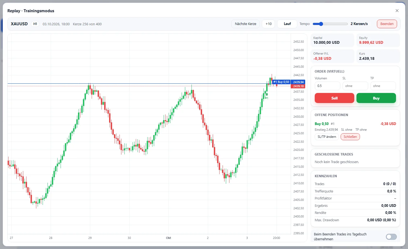
Task: Click the Kapital value 10.000,00 USD
Action: (326, 42)
